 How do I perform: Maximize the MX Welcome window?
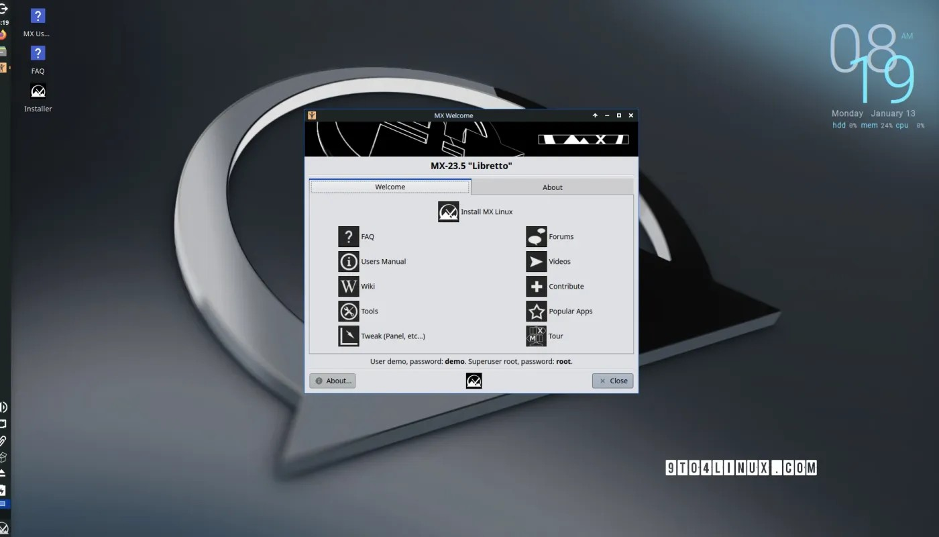pos(619,115)
